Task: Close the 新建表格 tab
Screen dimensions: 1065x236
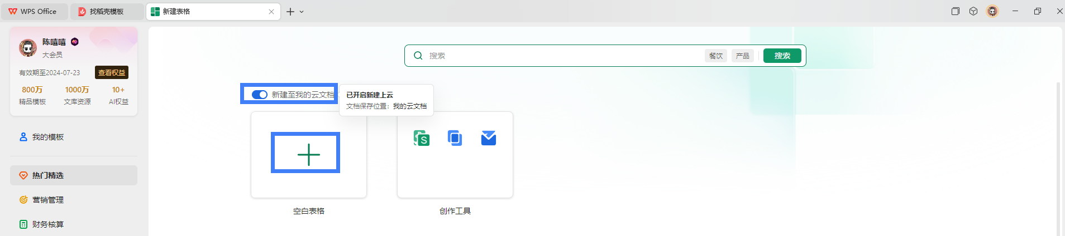Action: (271, 12)
